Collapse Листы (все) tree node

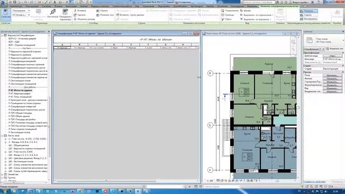[x=2, y=135]
